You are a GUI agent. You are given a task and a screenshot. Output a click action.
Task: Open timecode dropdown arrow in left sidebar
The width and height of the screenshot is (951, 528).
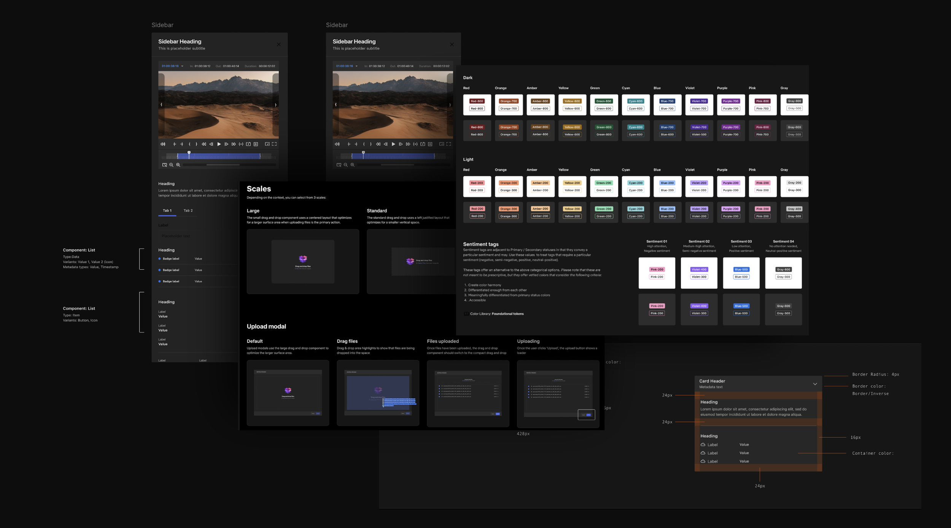[x=182, y=66]
